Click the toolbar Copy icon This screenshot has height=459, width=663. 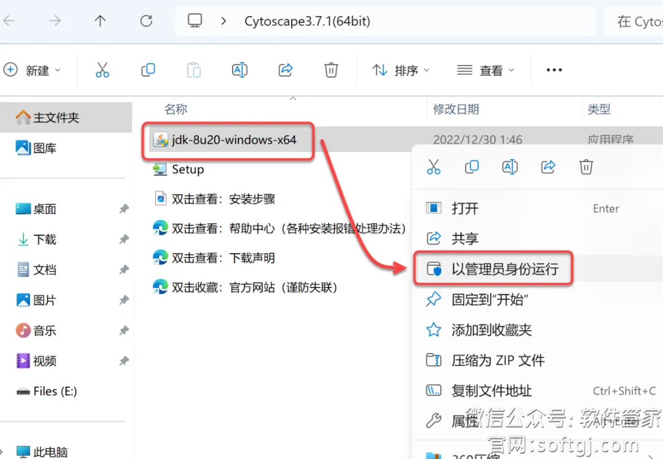148,70
